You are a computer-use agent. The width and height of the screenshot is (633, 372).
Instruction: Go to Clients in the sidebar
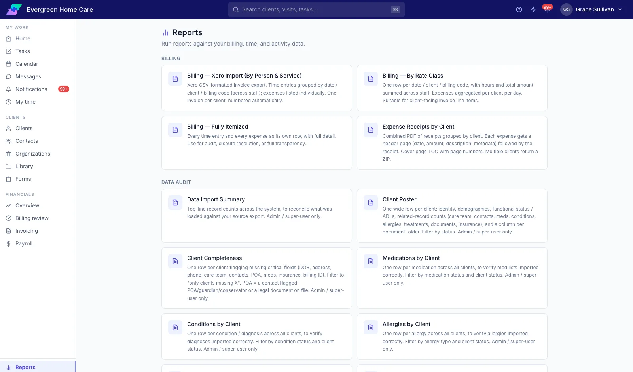tap(38, 128)
